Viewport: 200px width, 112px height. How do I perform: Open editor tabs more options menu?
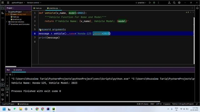click(x=192, y=8)
